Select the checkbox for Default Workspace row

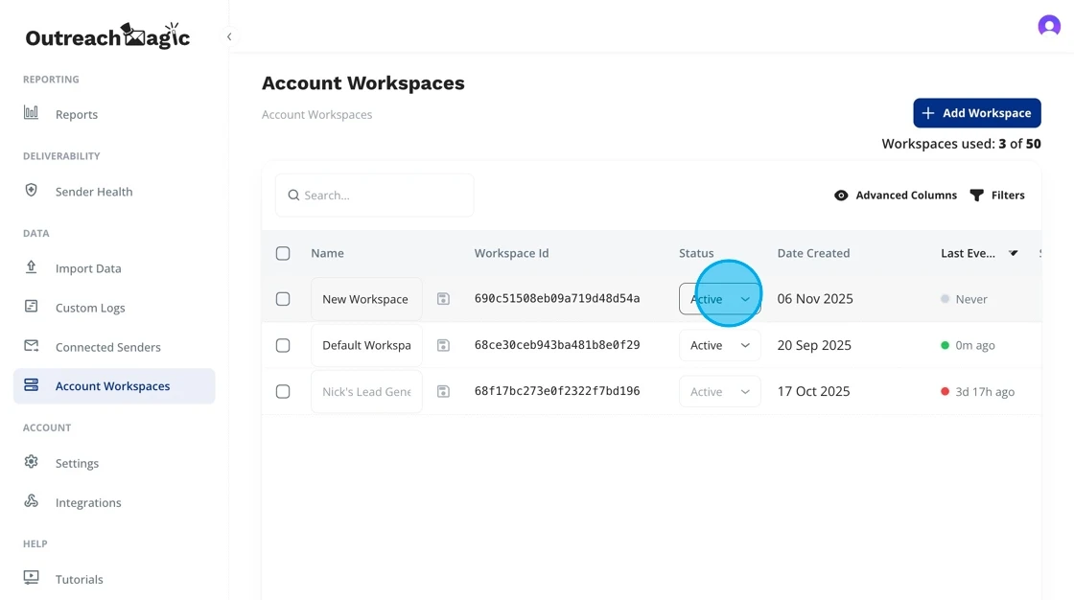click(283, 345)
